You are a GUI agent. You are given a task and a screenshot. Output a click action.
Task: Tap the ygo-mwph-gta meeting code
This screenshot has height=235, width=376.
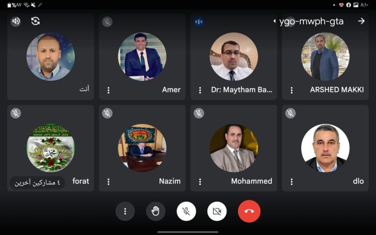311,21
